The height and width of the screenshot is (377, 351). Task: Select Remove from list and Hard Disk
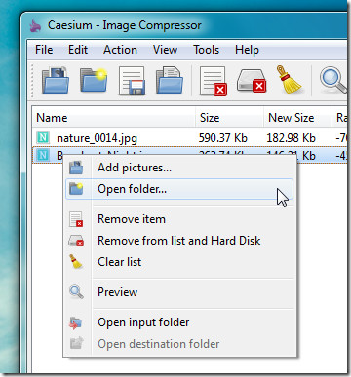179,241
